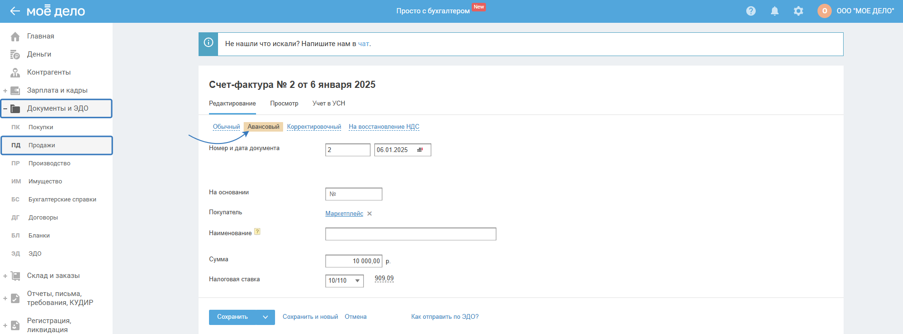Click the Наименование help question icon
Screen dimensions: 903x334
[257, 232]
